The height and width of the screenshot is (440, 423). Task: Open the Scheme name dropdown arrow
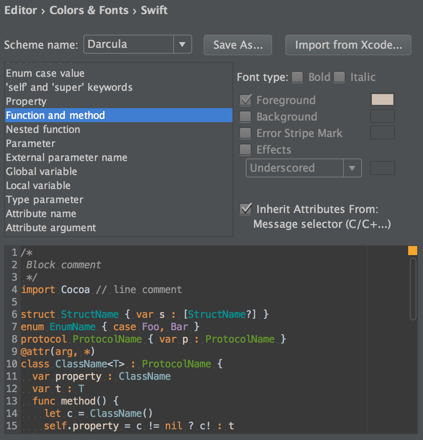tap(183, 45)
